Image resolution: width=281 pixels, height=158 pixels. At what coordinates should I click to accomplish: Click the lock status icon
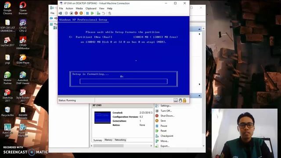click(184, 101)
